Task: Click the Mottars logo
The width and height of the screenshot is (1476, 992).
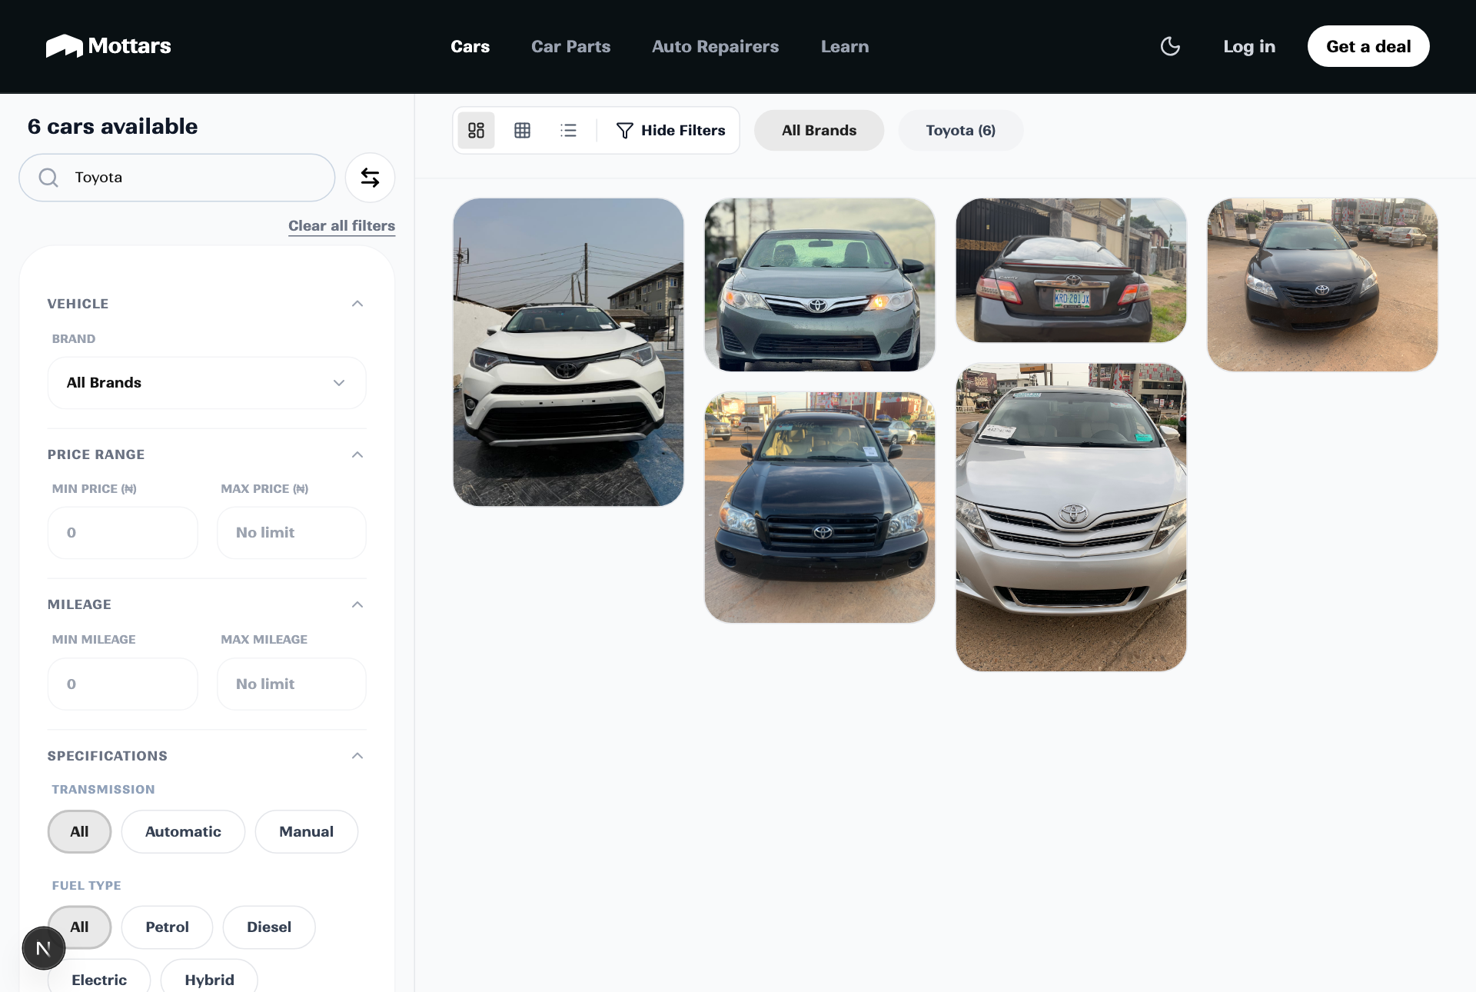Action: [x=108, y=46]
